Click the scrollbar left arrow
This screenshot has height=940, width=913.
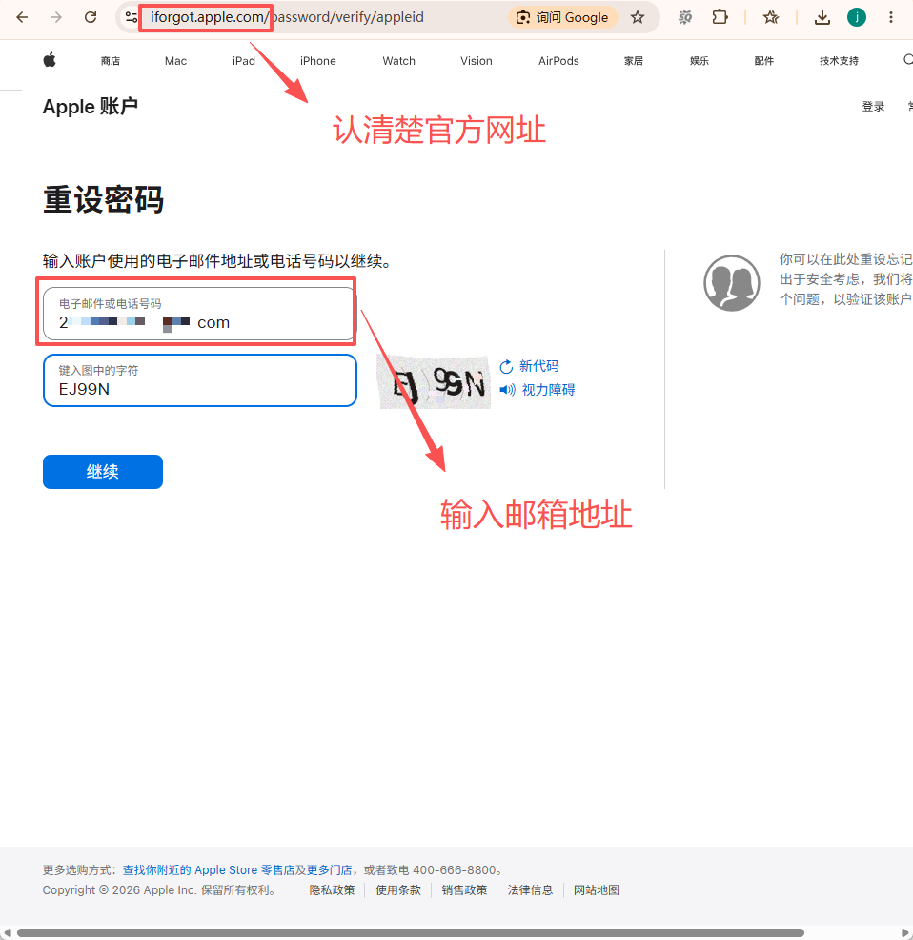(7, 932)
